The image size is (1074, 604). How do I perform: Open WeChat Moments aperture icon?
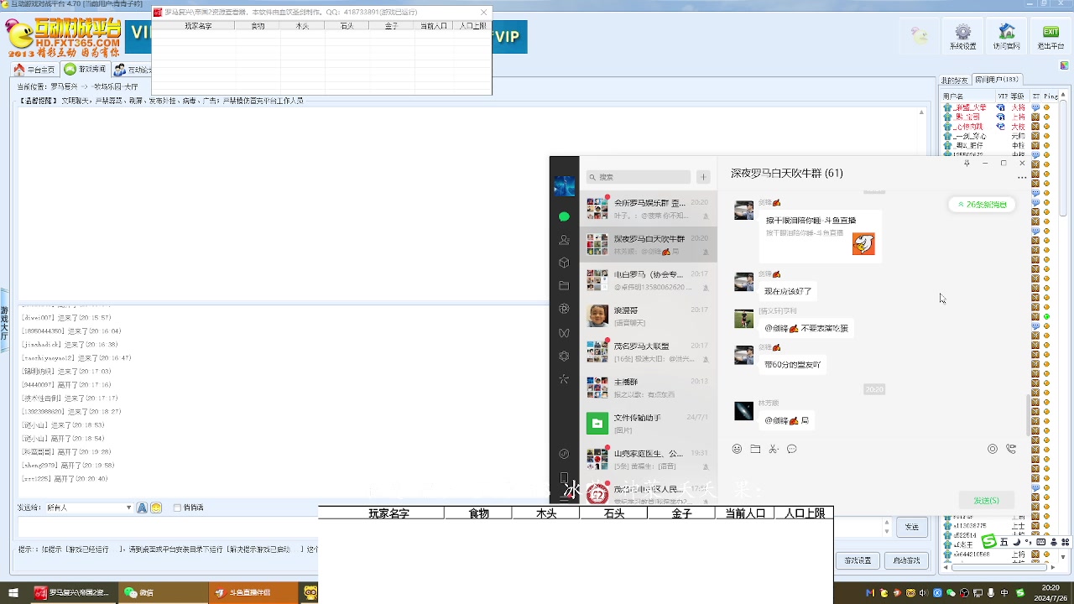point(564,309)
